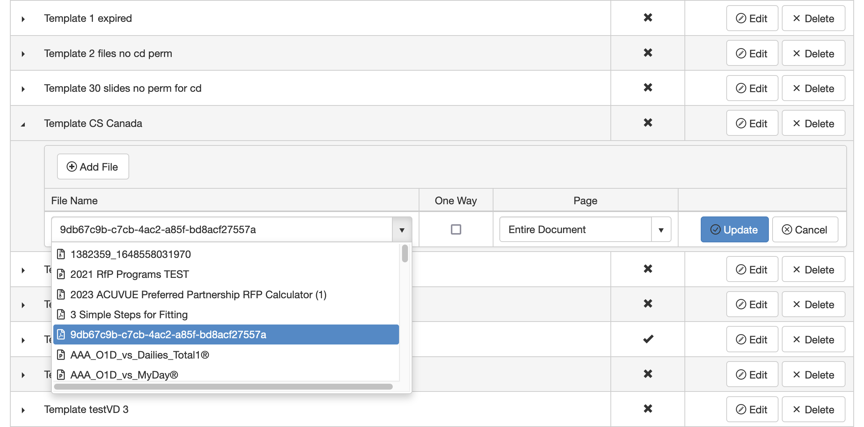864x427 pixels.
Task: Select AAA_O1D_vs_Dailies_Total1® from the list
Action: tap(140, 355)
